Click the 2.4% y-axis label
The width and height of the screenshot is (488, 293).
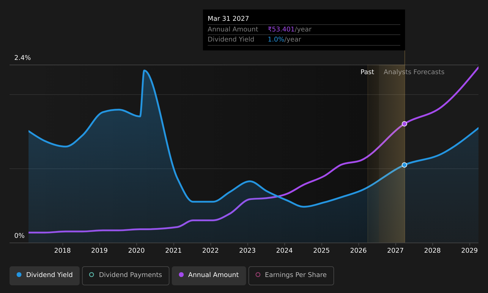tap(23, 58)
